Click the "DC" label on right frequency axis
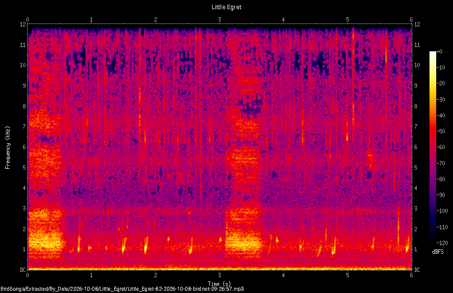The width and height of the screenshot is (453, 293). [x=417, y=270]
